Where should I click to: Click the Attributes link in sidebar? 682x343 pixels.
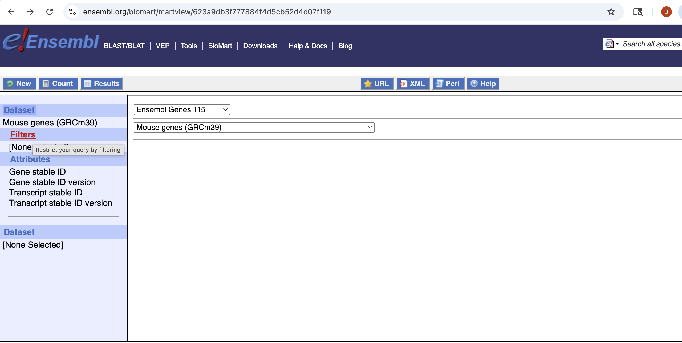pyautogui.click(x=30, y=159)
